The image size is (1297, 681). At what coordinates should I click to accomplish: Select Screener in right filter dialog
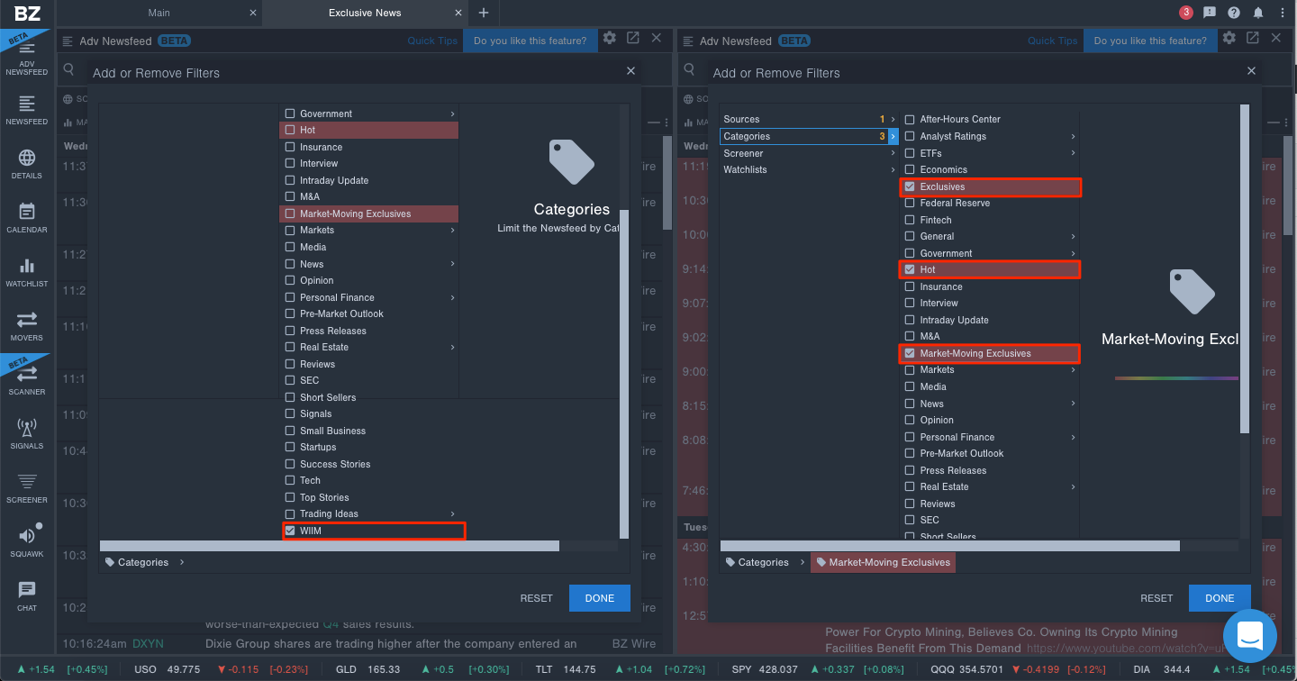[809, 153]
